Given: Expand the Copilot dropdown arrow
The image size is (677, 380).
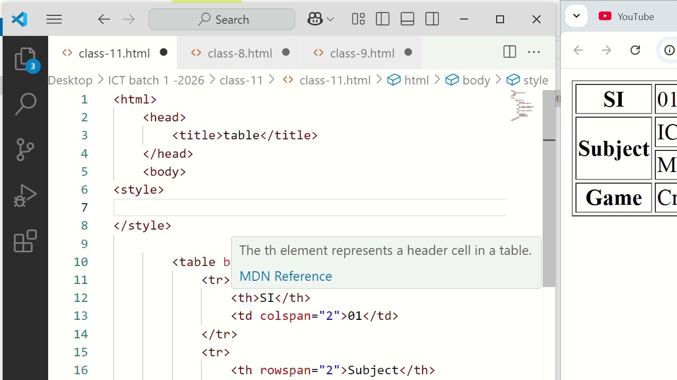Looking at the screenshot, I should (331, 20).
